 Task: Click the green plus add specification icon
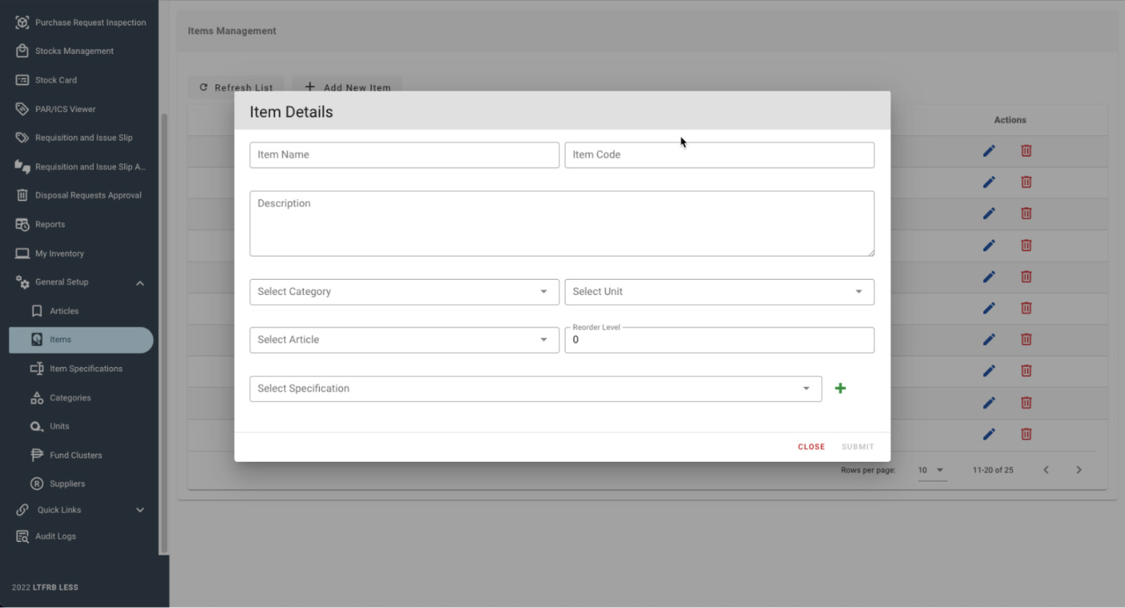point(840,389)
